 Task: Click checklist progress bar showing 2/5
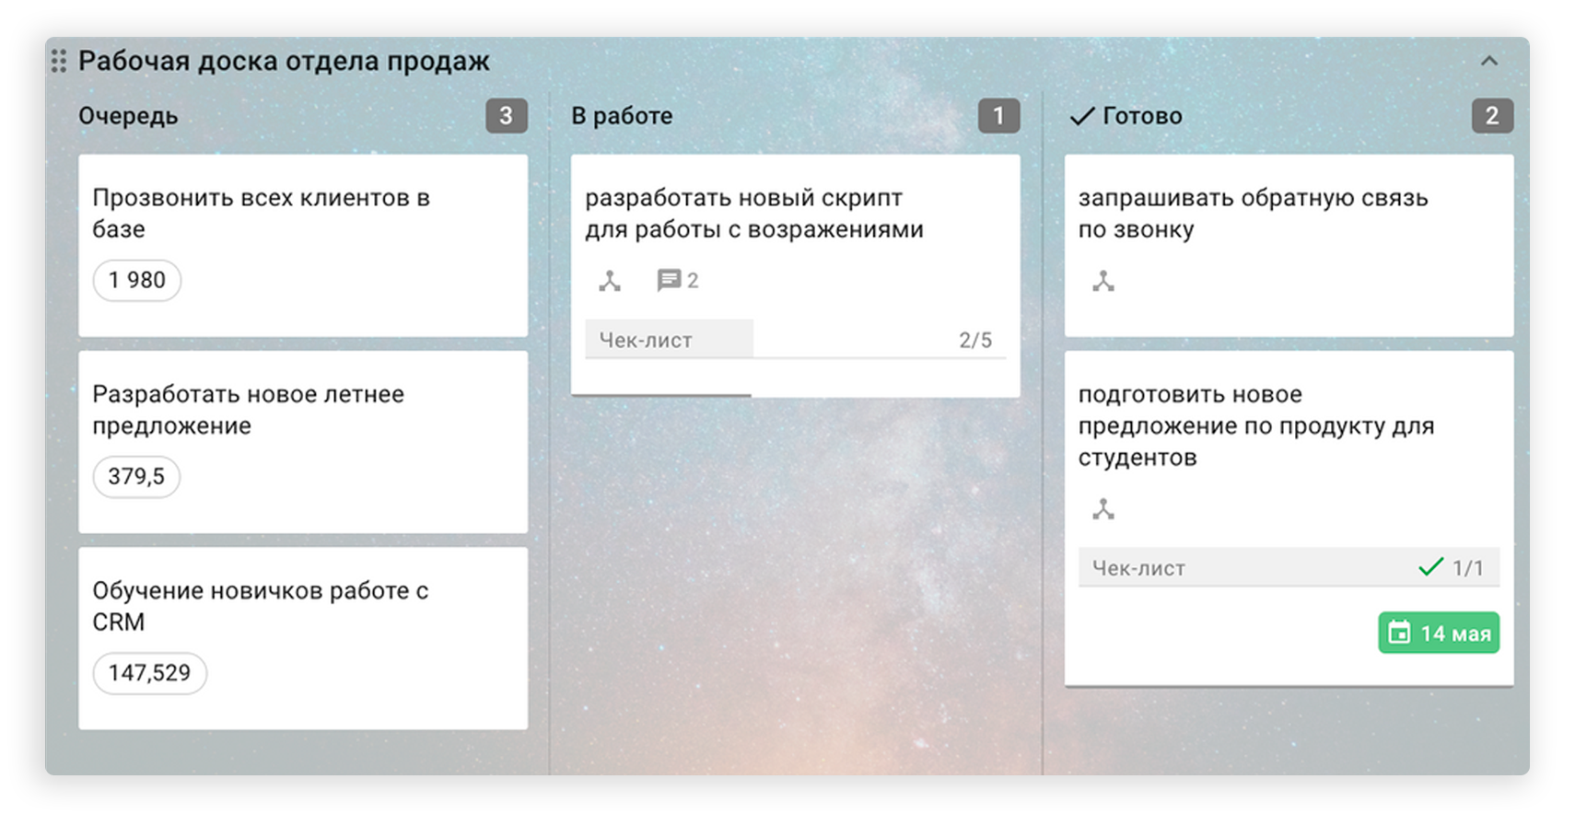pos(796,340)
